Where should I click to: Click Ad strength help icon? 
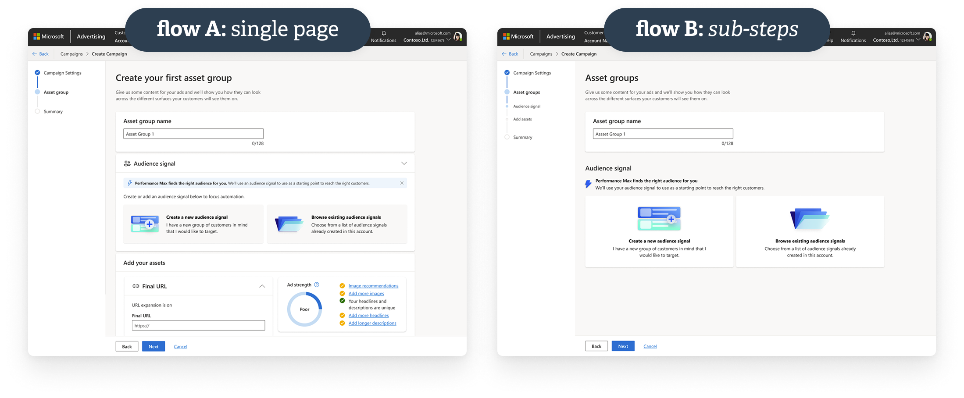point(317,285)
